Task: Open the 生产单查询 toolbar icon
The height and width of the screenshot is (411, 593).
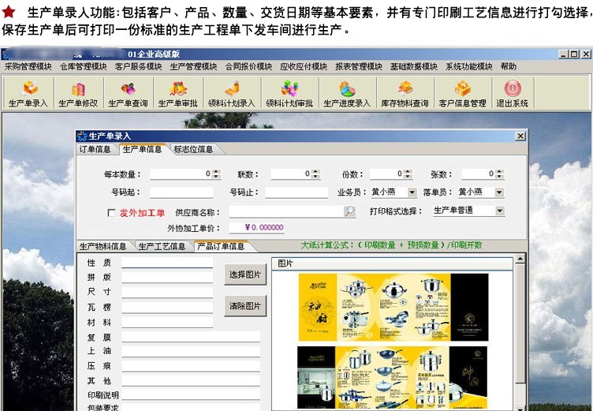Action: point(129,93)
